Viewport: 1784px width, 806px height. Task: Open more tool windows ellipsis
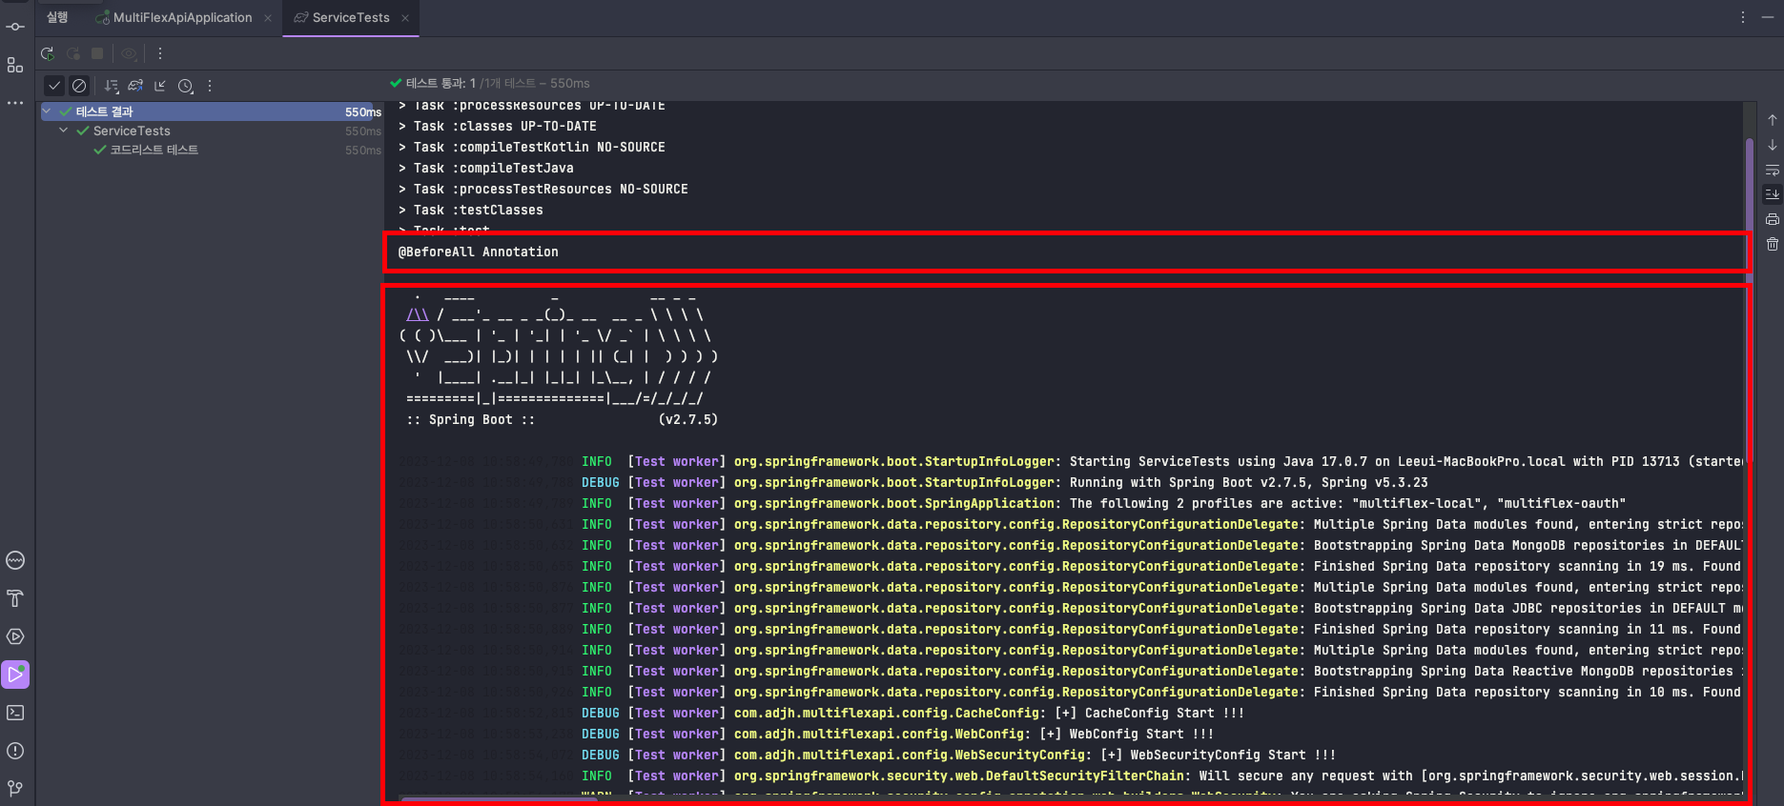pos(15,102)
